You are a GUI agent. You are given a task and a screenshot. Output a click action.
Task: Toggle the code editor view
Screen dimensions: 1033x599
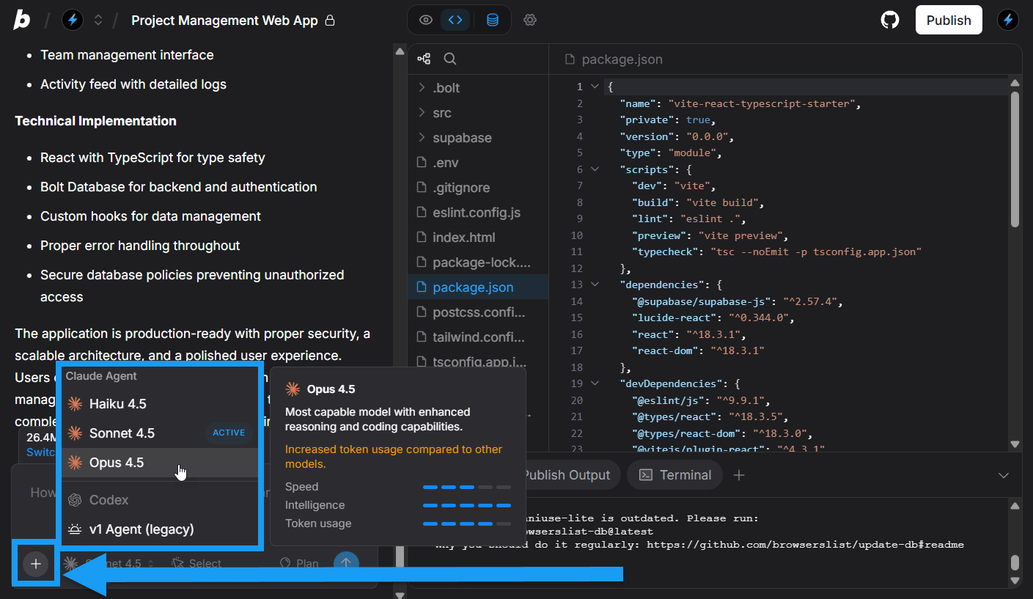[455, 20]
